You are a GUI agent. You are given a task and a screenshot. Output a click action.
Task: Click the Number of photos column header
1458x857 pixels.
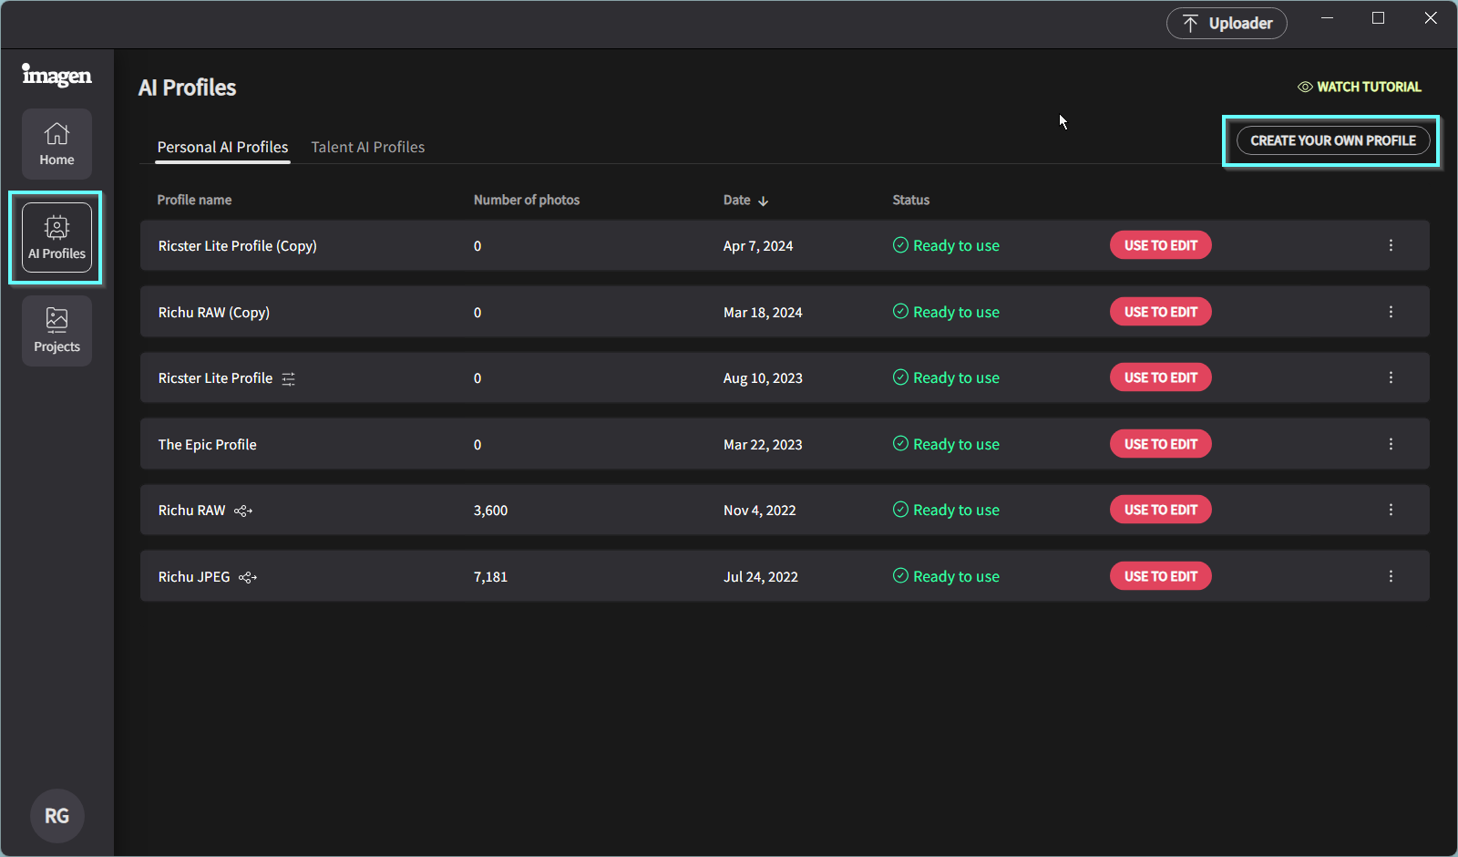point(527,201)
